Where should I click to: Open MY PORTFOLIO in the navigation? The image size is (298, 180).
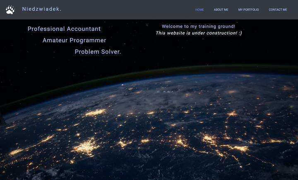click(248, 10)
